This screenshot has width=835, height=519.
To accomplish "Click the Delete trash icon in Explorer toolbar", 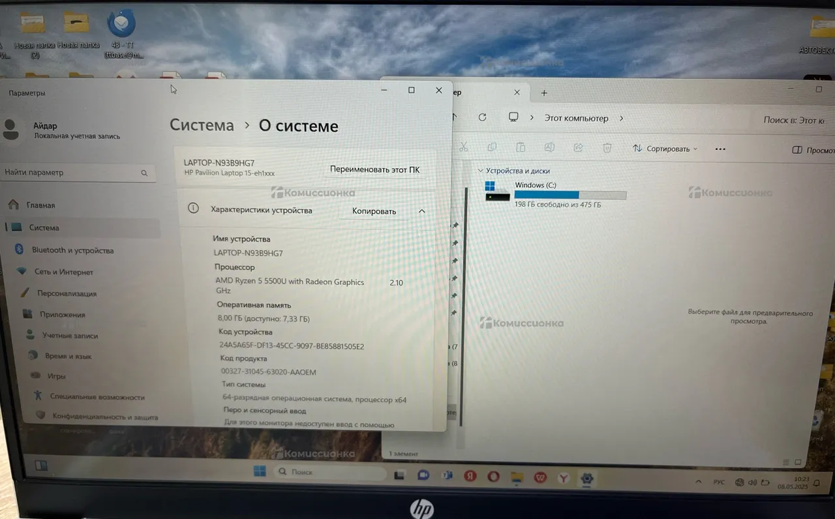I will pyautogui.click(x=607, y=148).
